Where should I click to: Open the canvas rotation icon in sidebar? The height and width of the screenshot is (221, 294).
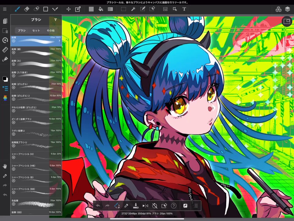tap(5, 40)
